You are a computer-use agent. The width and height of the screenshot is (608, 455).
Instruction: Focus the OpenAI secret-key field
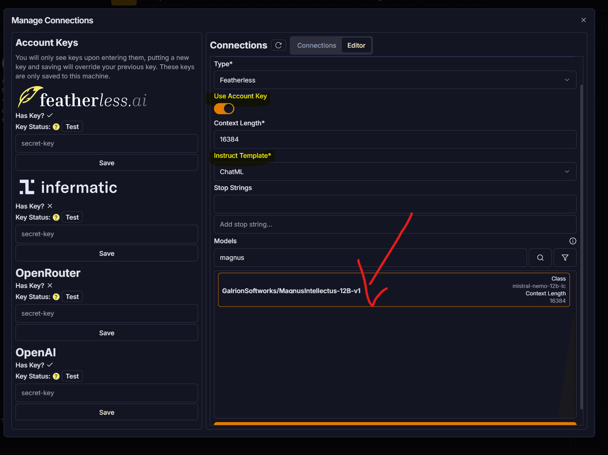107,393
